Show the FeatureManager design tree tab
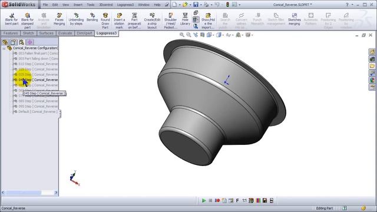The height and width of the screenshot is (212, 377). [x=5, y=42]
